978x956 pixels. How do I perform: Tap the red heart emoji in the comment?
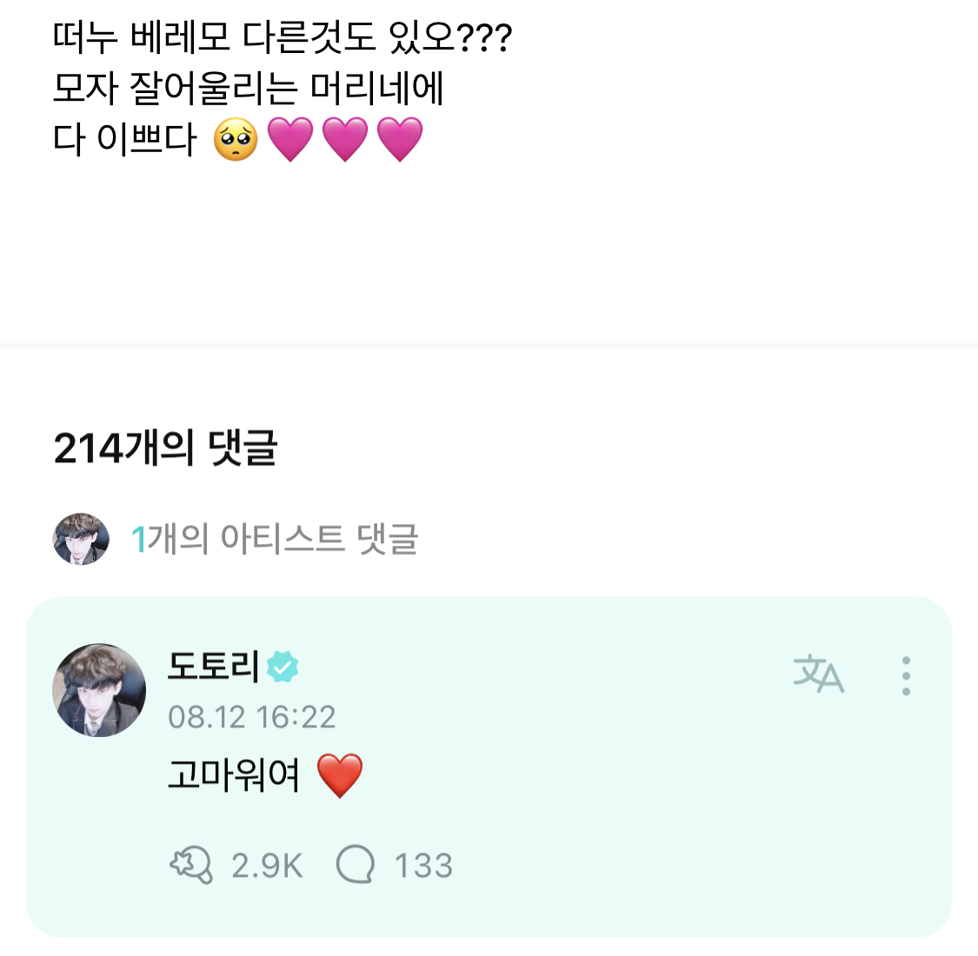(x=339, y=775)
